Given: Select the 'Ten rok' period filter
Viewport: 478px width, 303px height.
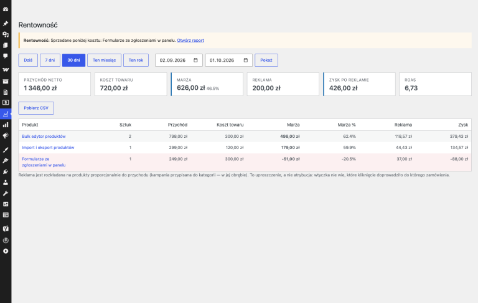Looking at the screenshot, I should coord(136,60).
